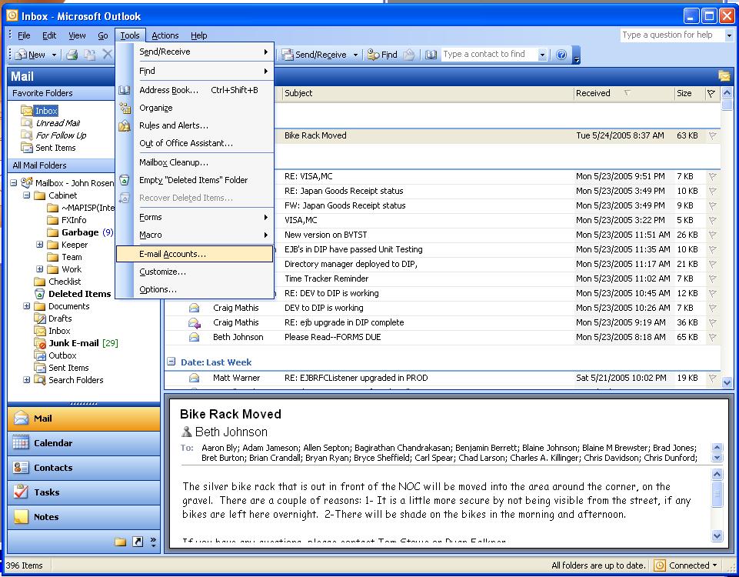This screenshot has width=739, height=577.
Task: Click the Find toolbar button
Action: [382, 55]
